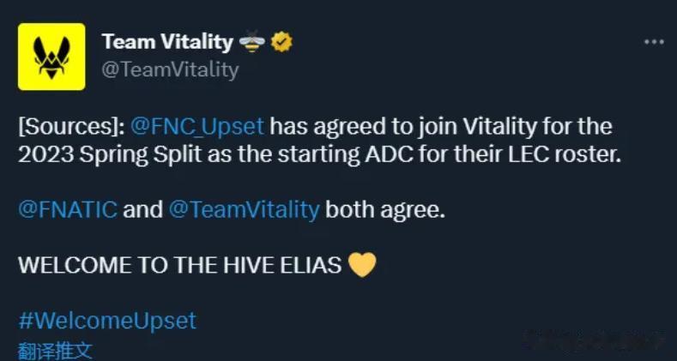The image size is (677, 361).
Task: Open the Team Vitality display name
Action: pos(167,41)
